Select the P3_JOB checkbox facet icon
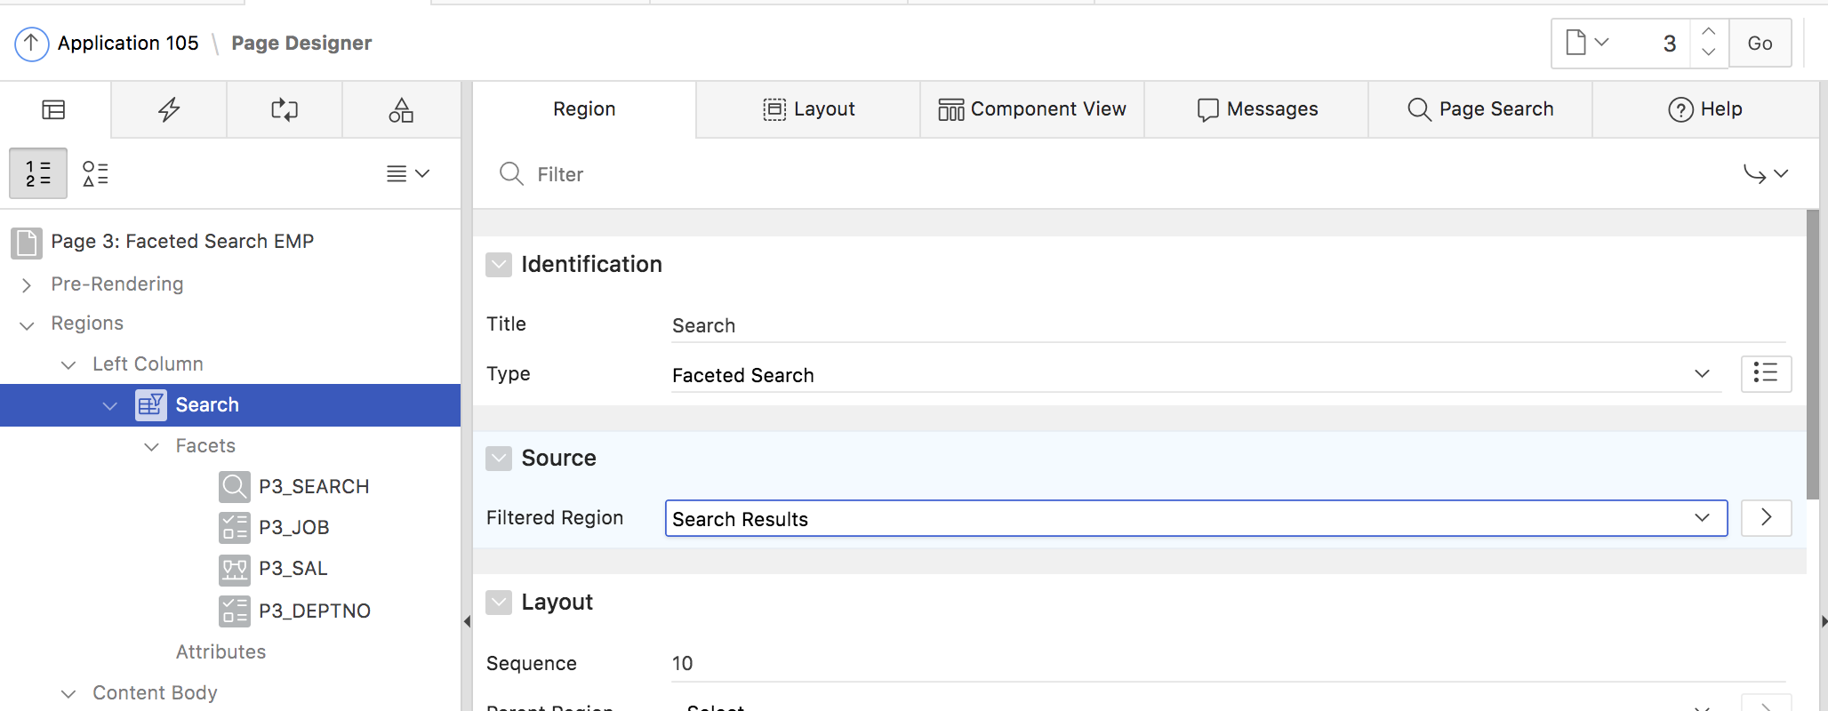This screenshot has width=1828, height=711. [235, 527]
